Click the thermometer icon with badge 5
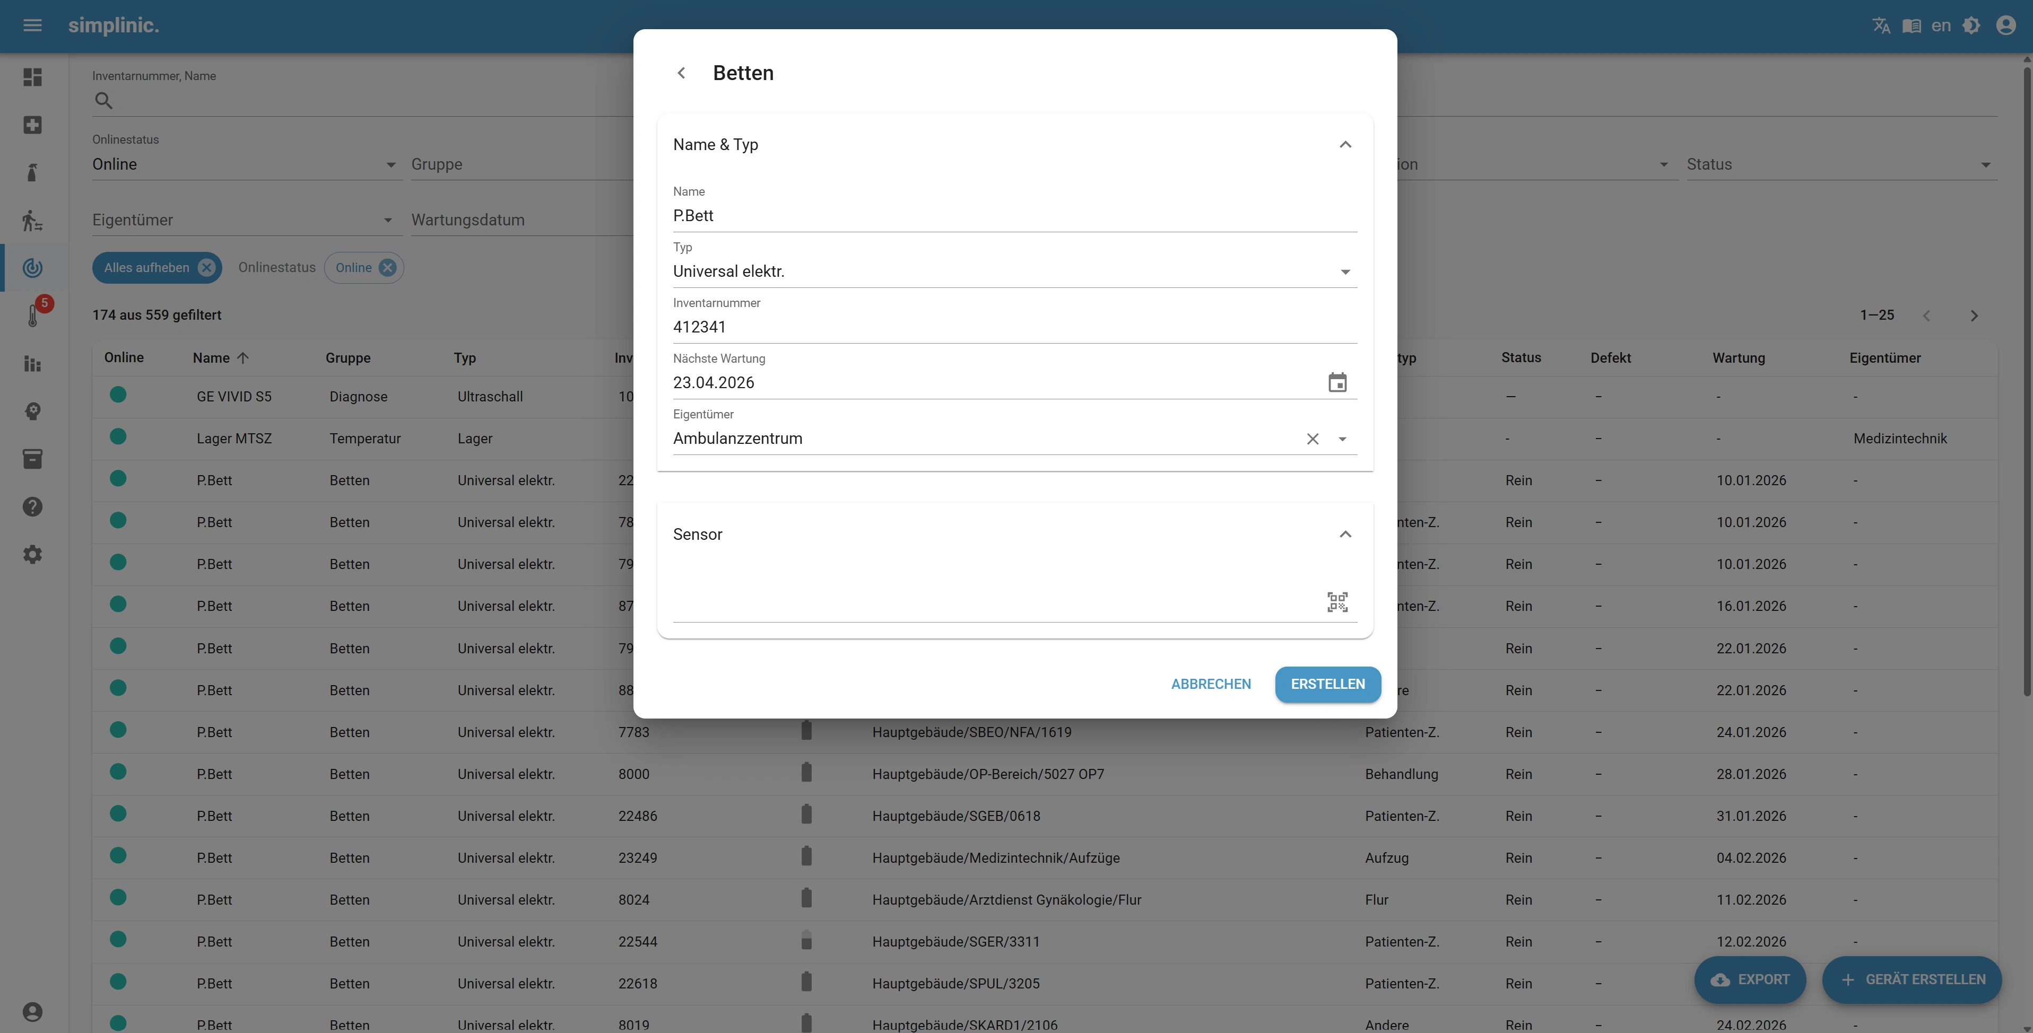Viewport: 2033px width, 1033px height. coord(33,314)
